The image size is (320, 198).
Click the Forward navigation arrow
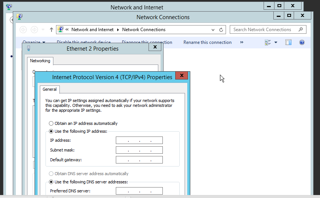coord(34,30)
